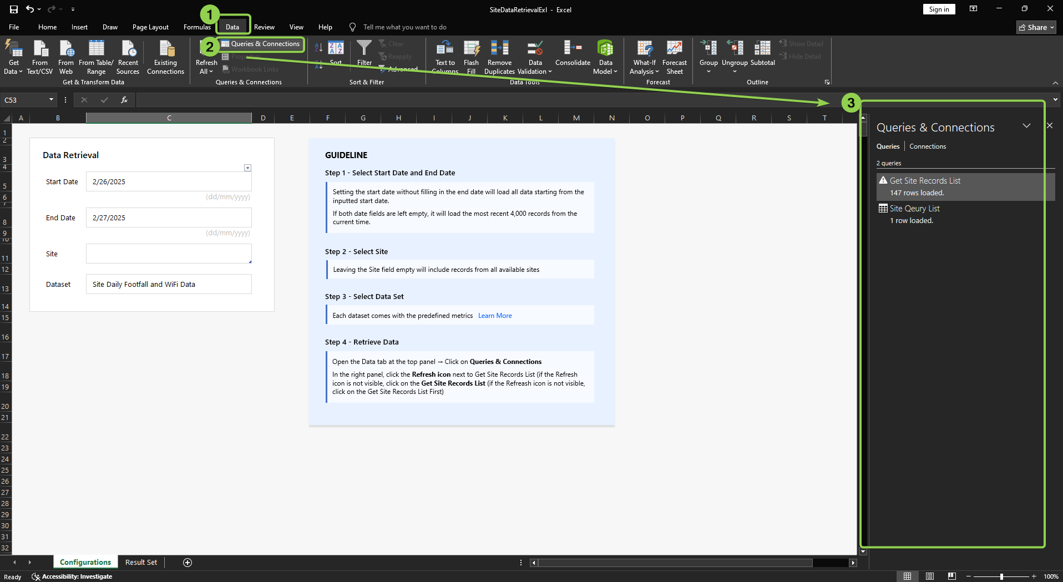1063x582 pixels.
Task: Open the Consolidate tool
Action: click(573, 53)
